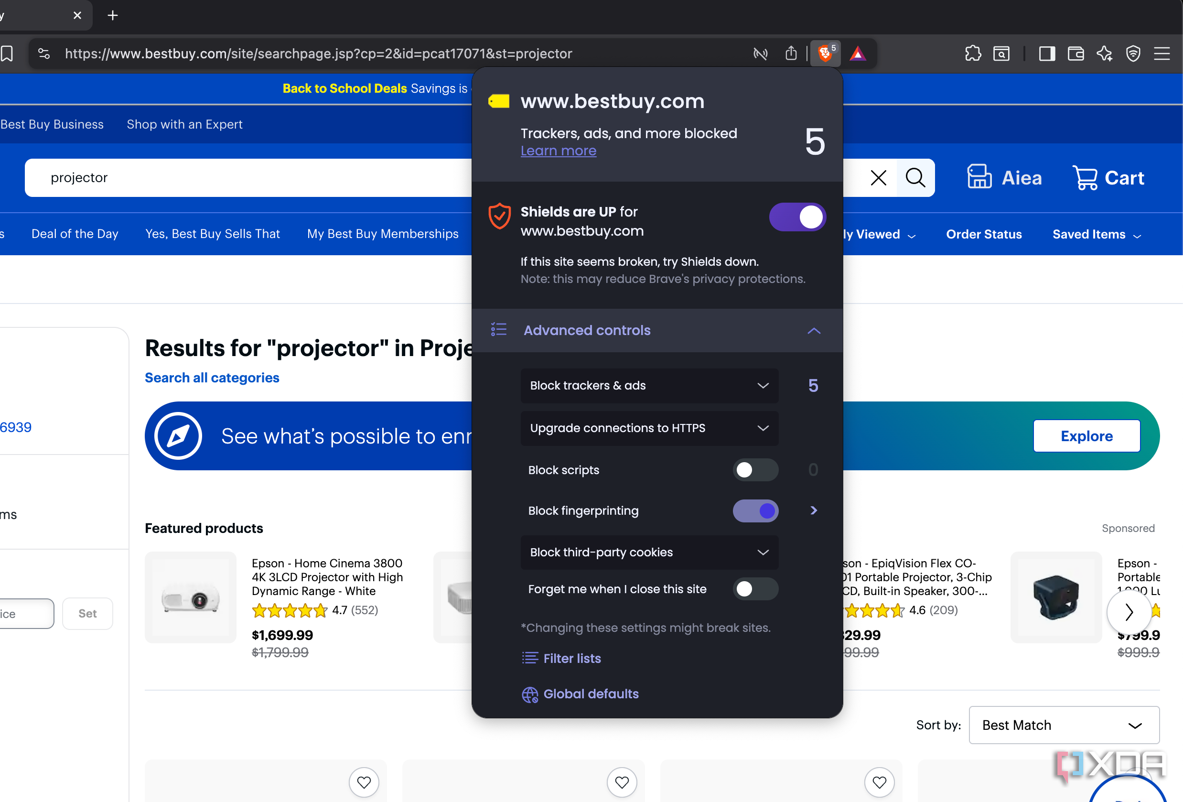Click the Brave Shields lion icon

(x=825, y=53)
